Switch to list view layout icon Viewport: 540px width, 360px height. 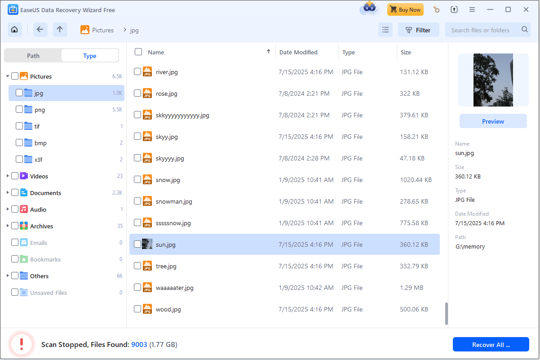385,29
